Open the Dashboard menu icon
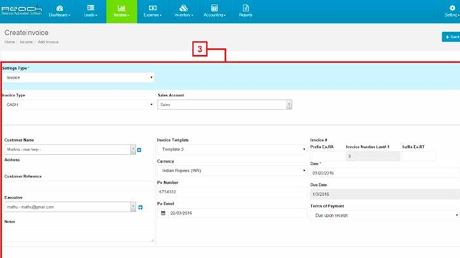 pos(59,8)
